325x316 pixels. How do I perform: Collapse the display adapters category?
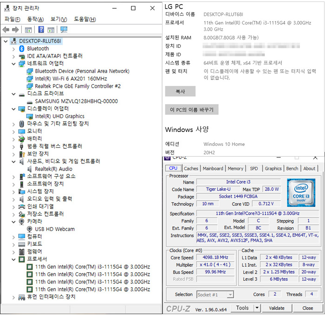13,109
